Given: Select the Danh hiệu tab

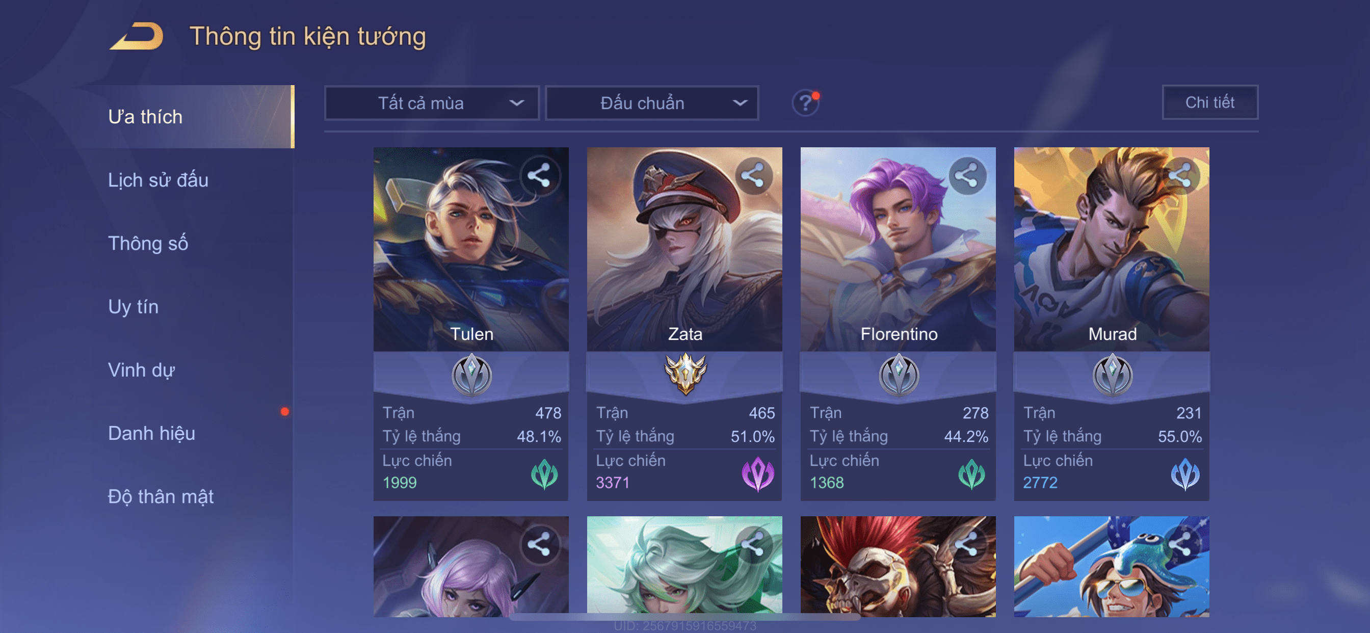Looking at the screenshot, I should click(151, 433).
